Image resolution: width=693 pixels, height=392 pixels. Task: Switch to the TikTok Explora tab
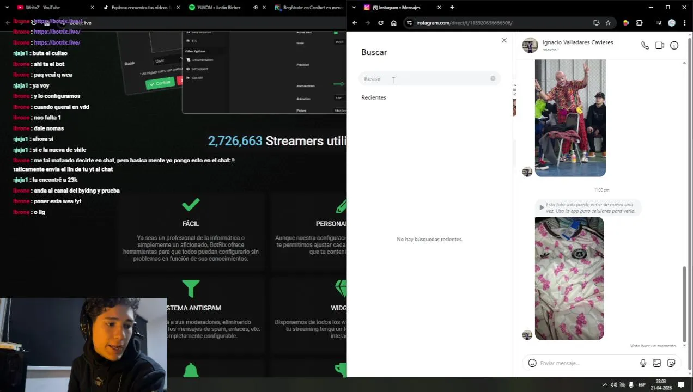click(x=142, y=8)
